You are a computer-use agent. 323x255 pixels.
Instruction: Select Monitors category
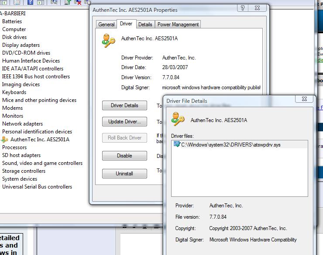(x=13, y=116)
